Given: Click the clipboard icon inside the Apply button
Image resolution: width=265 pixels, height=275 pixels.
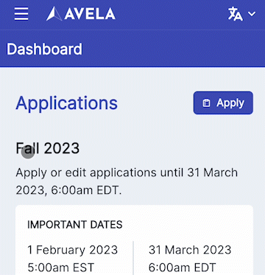Looking at the screenshot, I should pos(207,103).
